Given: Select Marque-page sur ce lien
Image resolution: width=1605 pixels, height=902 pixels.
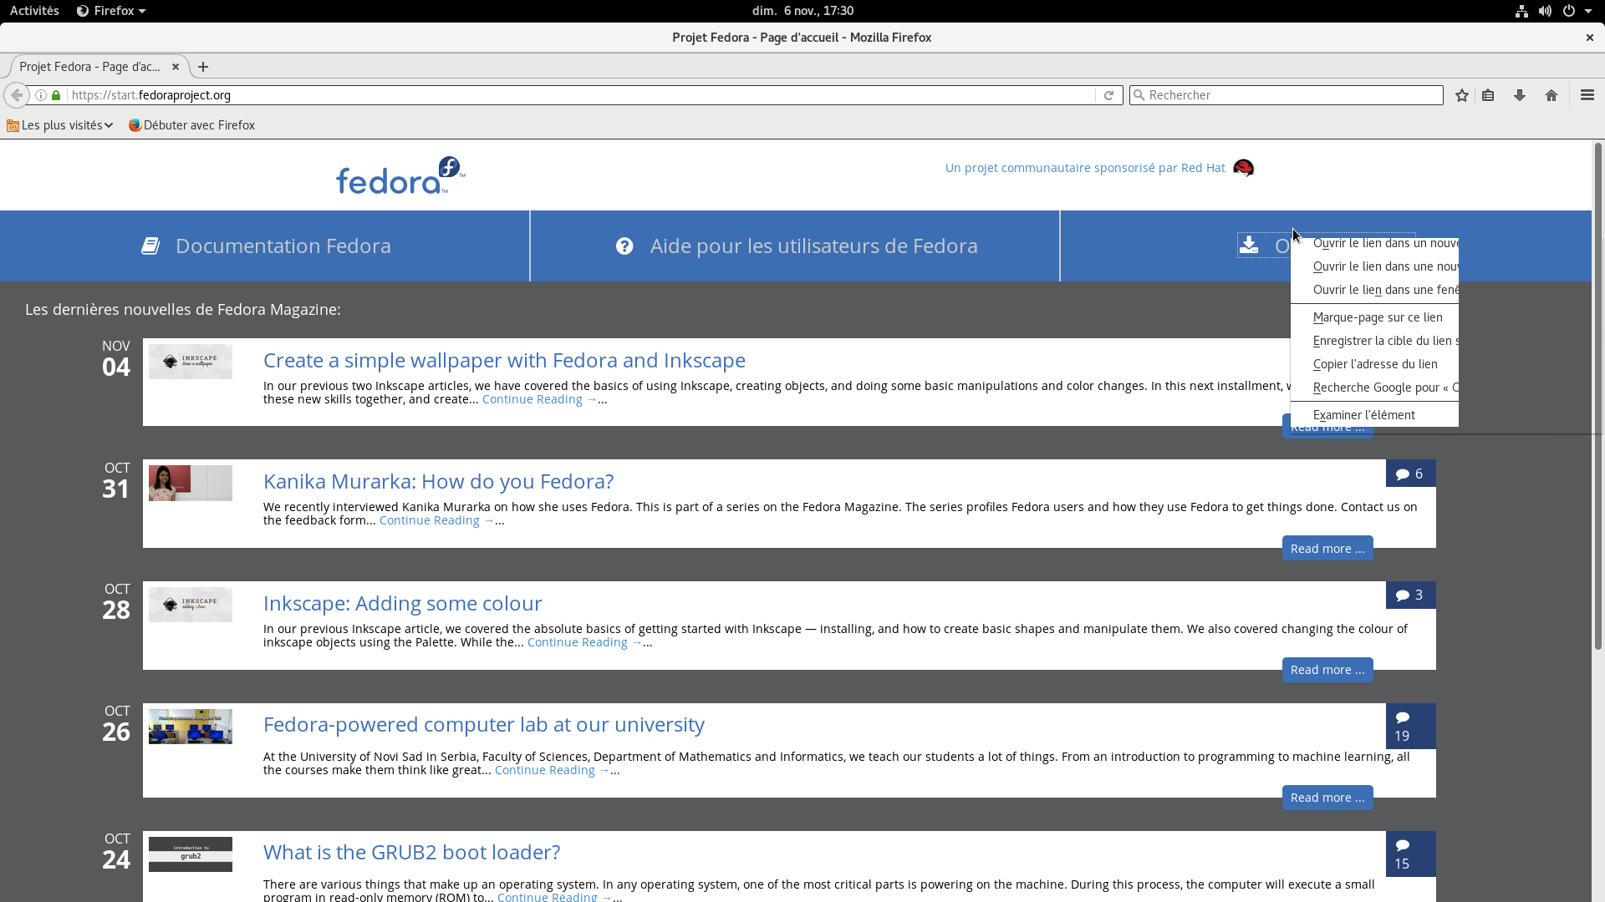Looking at the screenshot, I should tap(1377, 317).
